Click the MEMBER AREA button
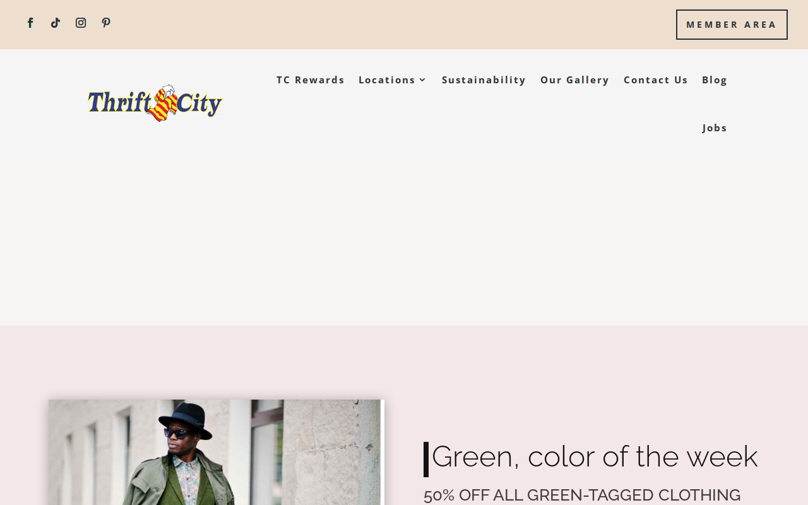 coord(732,25)
